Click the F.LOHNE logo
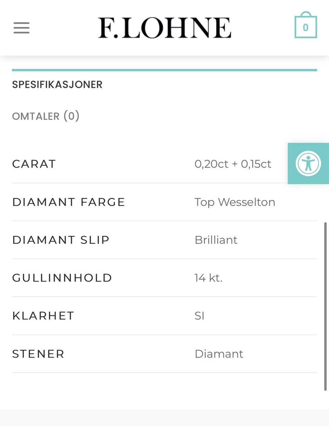 click(x=164, y=27)
